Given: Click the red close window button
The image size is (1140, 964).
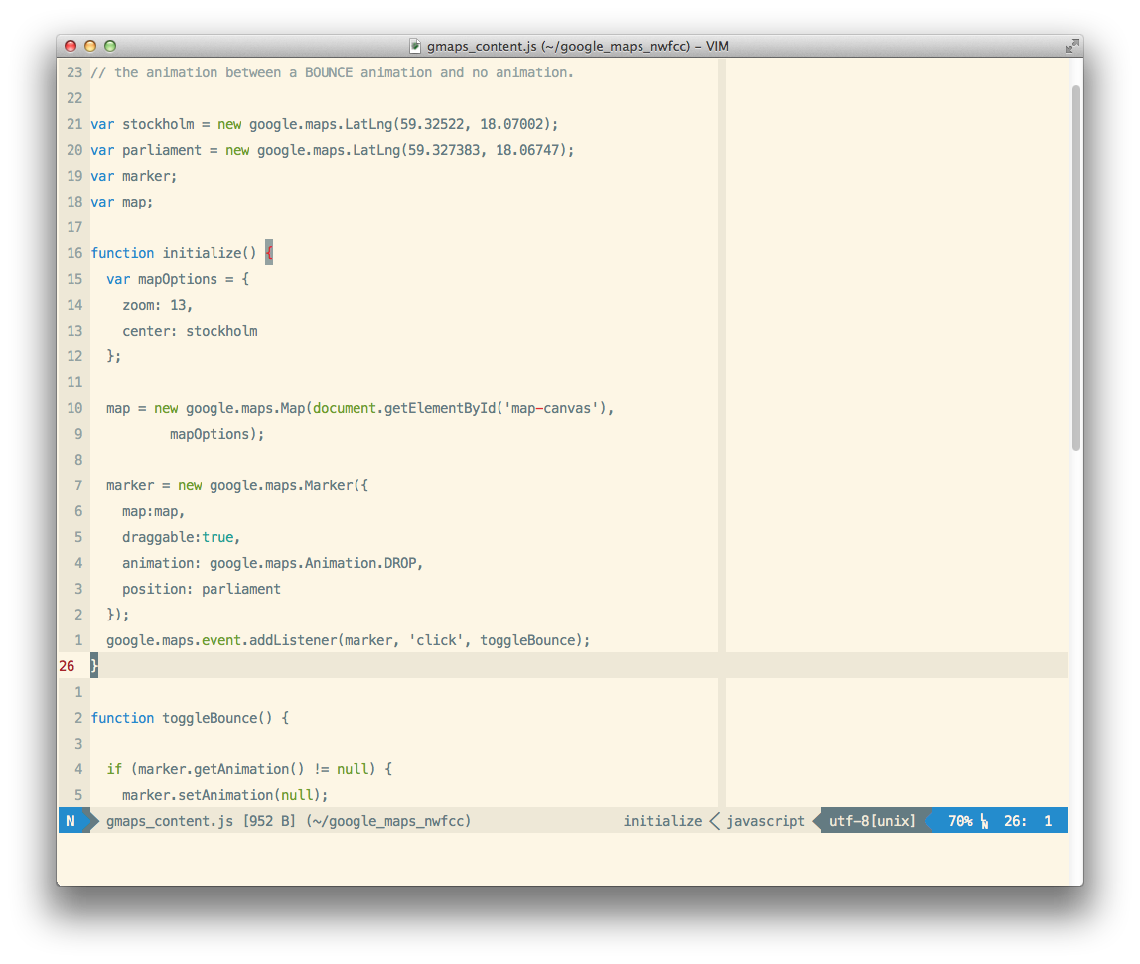Looking at the screenshot, I should pyautogui.click(x=71, y=46).
